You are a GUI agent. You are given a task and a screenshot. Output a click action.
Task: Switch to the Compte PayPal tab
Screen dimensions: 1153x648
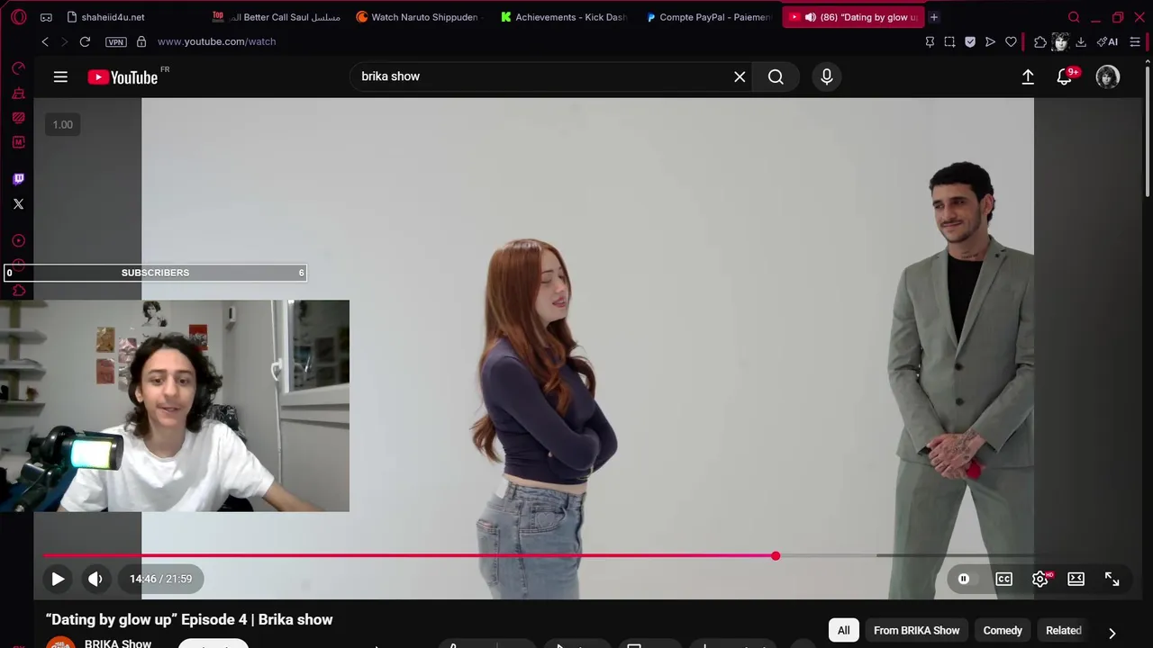point(709,17)
